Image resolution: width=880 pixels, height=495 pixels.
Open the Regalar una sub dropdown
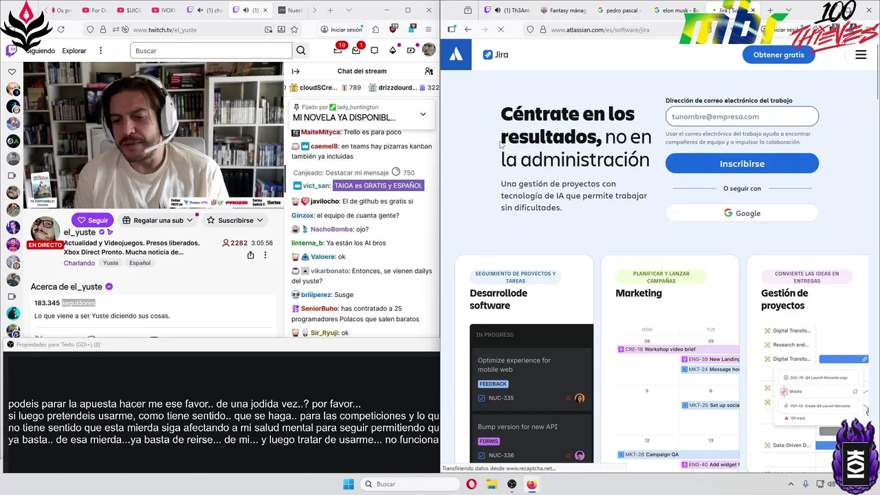click(158, 220)
